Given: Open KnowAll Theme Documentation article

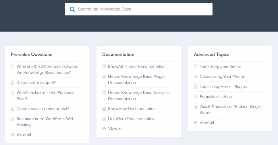Looking at the screenshot, I should click(x=137, y=66).
